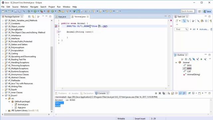This screenshot has width=213, height=120.
Task: Click Open Console icon in Console toolbar
Action: [x=199, y=93]
